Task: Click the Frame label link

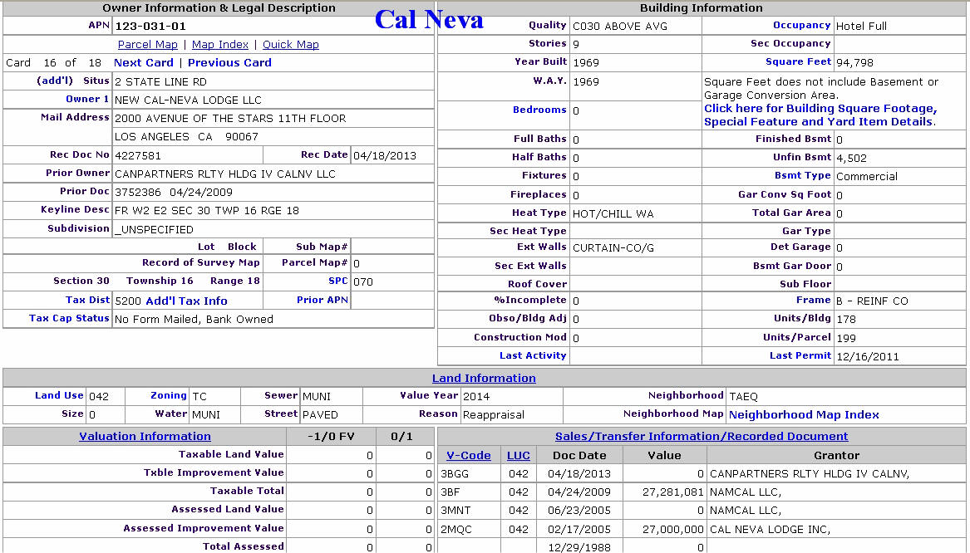Action: point(813,301)
